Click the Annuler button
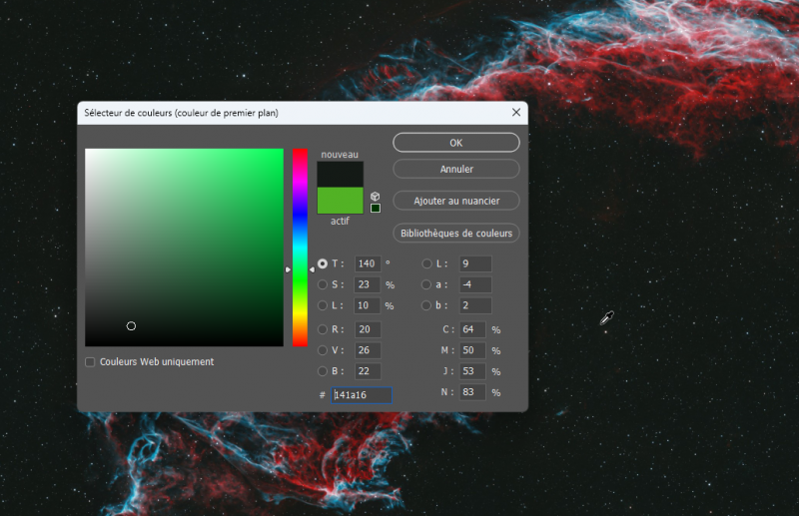 point(456,169)
